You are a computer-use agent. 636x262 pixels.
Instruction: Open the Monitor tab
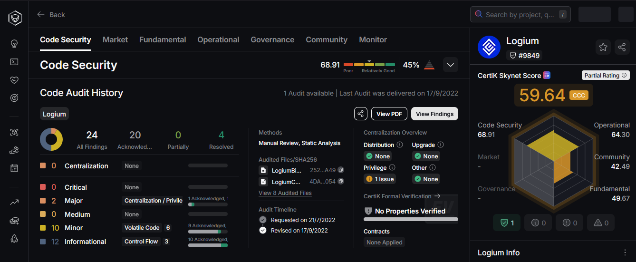coord(373,39)
